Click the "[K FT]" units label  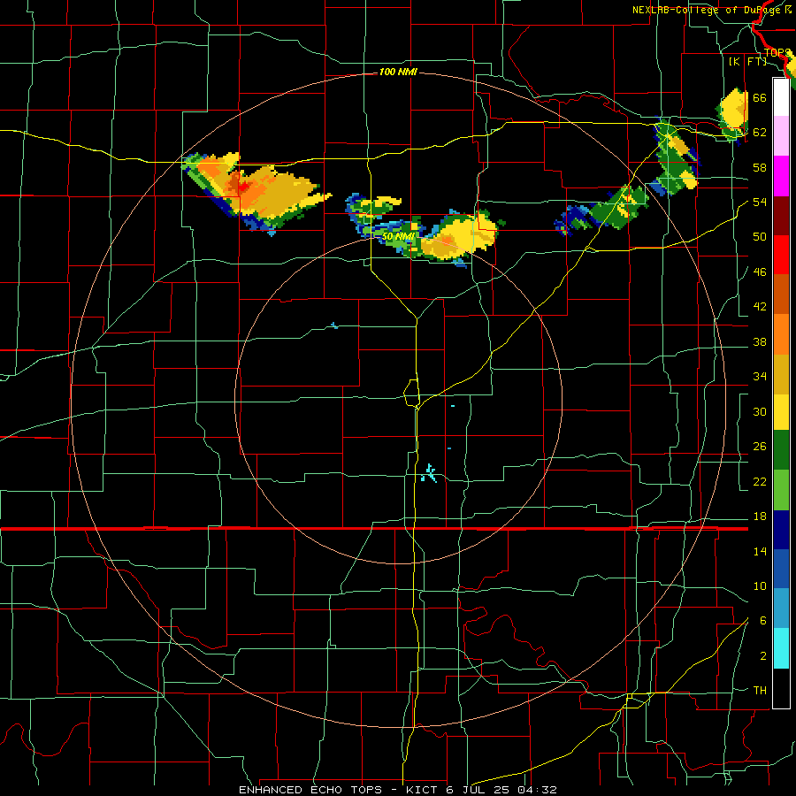click(x=747, y=61)
